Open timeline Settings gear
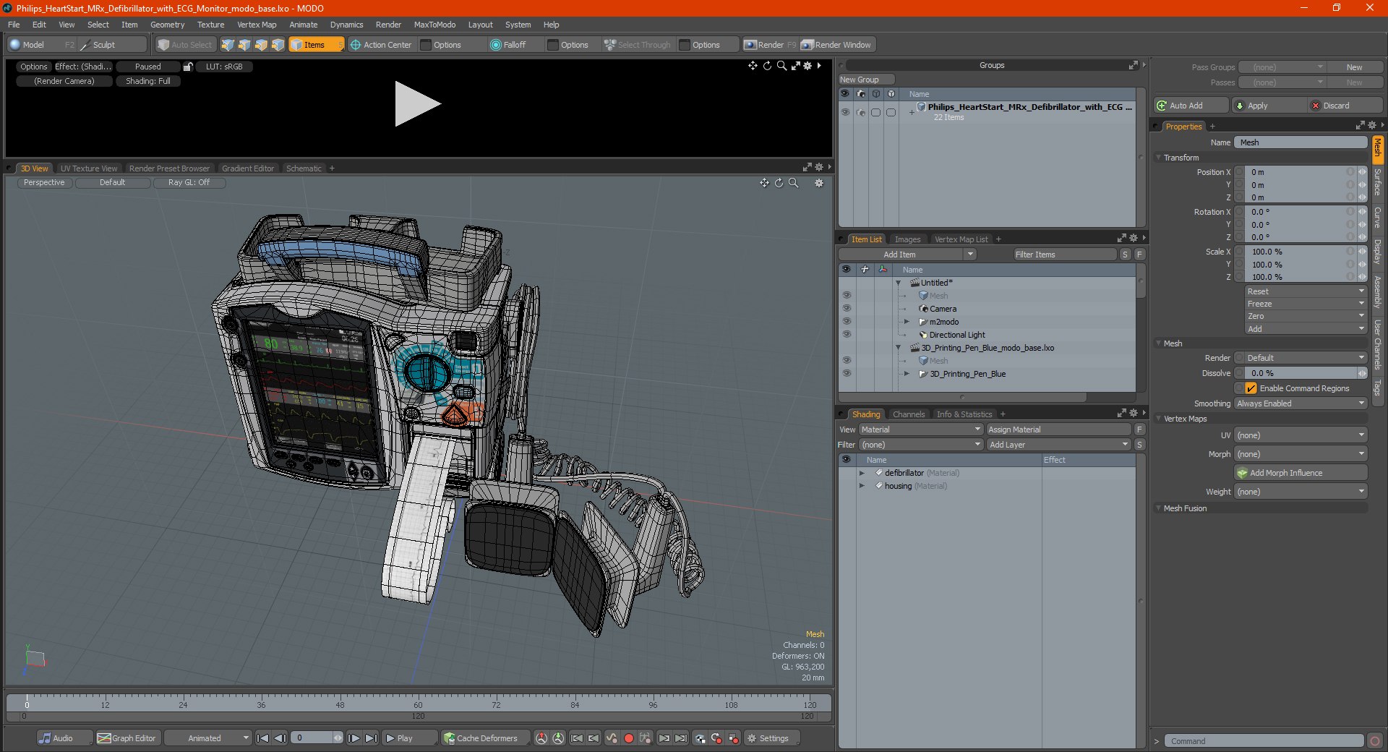 752,738
